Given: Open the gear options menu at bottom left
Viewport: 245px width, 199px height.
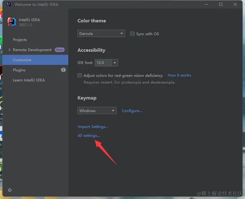Looking at the screenshot, I should click(10, 190).
